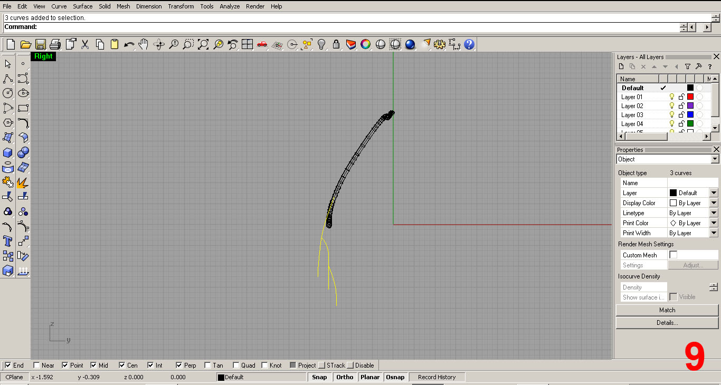Open the Object properties page dropdown

pos(715,159)
